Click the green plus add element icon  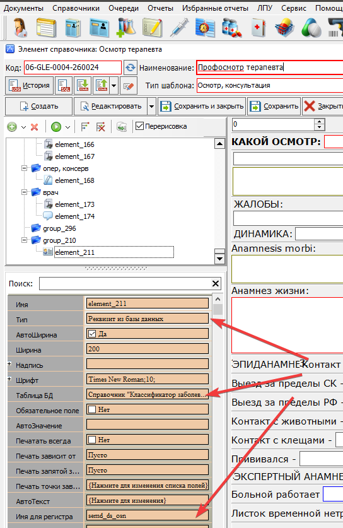[12, 127]
